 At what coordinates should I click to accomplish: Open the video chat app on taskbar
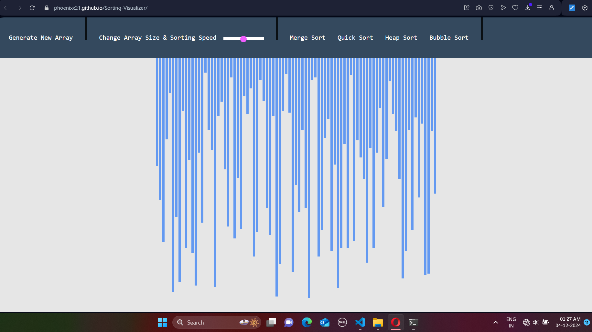[289, 322]
